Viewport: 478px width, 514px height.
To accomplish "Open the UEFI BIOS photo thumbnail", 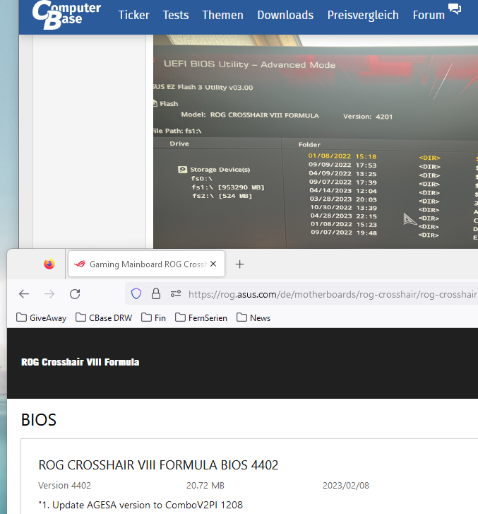I will [x=316, y=141].
